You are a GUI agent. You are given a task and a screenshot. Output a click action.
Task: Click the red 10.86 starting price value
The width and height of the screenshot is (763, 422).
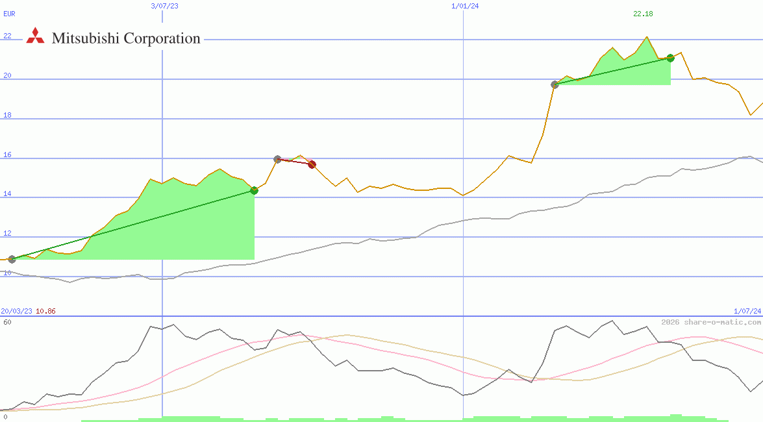(x=45, y=311)
